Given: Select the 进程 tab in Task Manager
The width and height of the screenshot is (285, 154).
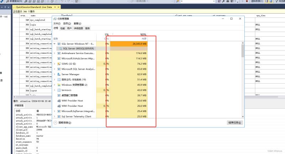Looking at the screenshot, I should pyautogui.click(x=56, y=28).
